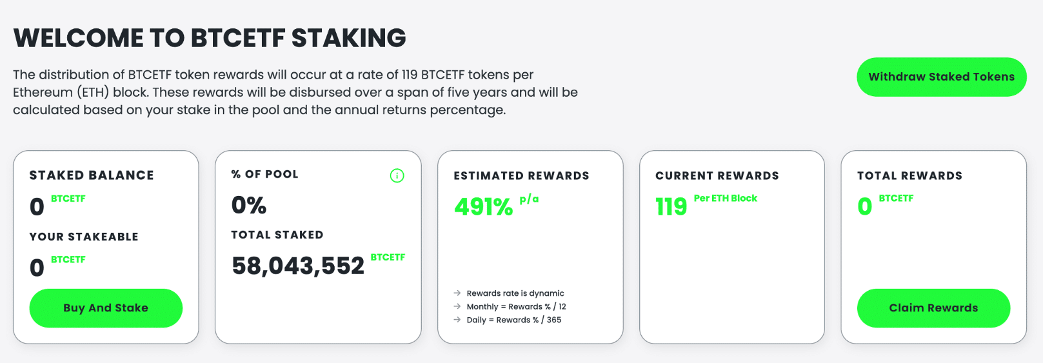Viewport: 1043px width, 363px height.
Task: Open the % of Pool info icon
Action: [397, 175]
